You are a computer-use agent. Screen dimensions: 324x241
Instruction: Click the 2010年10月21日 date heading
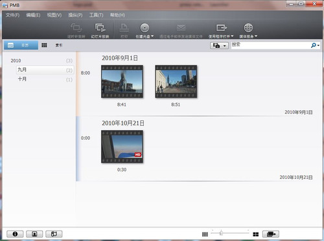[x=123, y=123]
